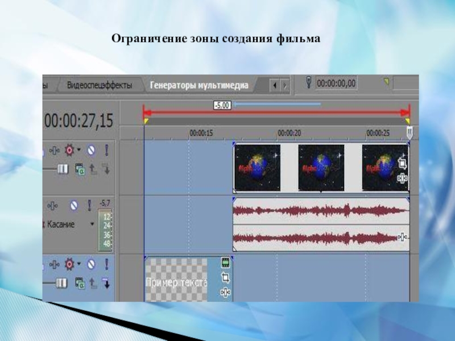Click event FX icon on audio waveform clip
This screenshot has width=455, height=341.
tap(403, 237)
